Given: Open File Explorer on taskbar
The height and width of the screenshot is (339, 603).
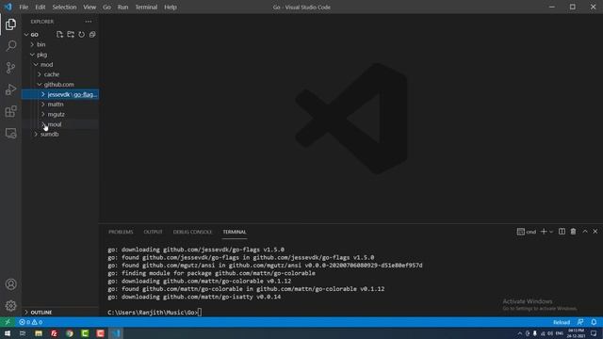Looking at the screenshot, I should click(x=39, y=333).
